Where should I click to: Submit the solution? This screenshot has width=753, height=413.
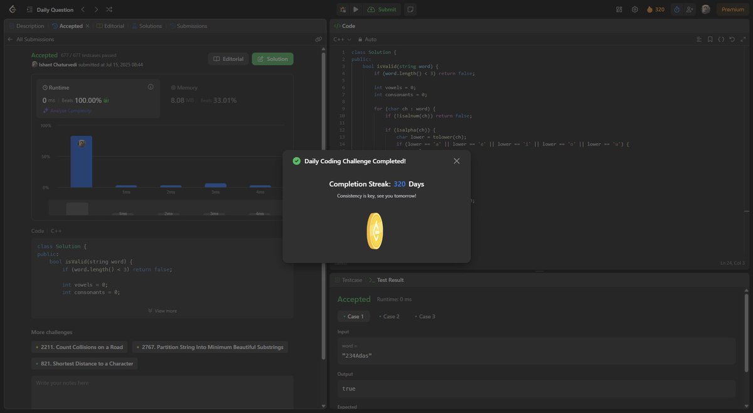pos(382,9)
